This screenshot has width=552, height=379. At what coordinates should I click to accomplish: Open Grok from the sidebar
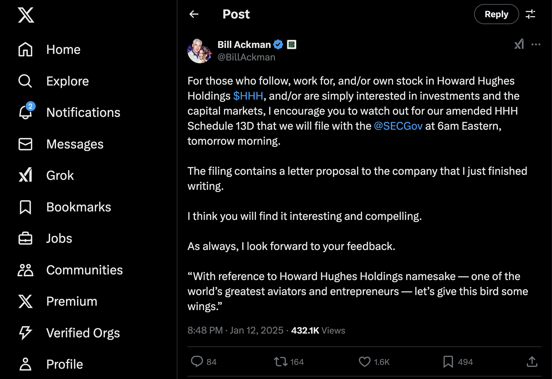click(59, 175)
